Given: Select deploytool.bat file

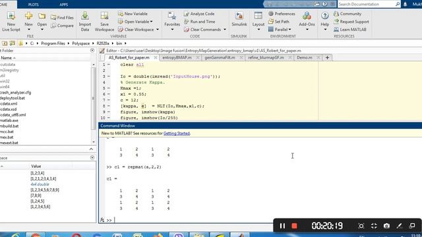Looking at the screenshot, I should [x=13, y=98].
